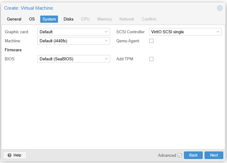Screen dimensions: 227x163
Task: Select the System tab
Action: 49,19
